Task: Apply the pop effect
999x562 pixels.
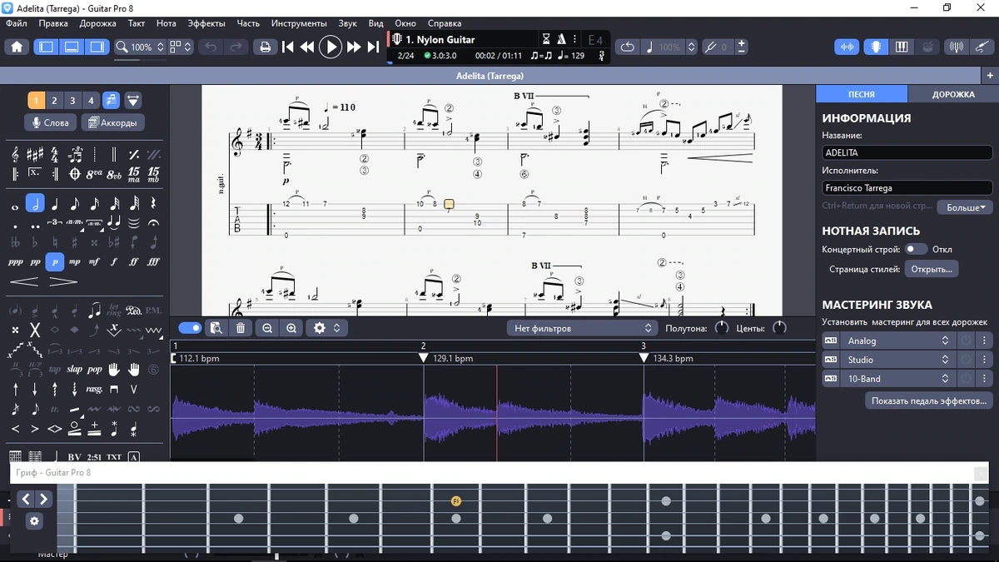Action: pos(94,369)
